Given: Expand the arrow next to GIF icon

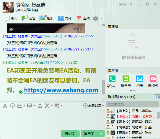Looking at the screenshot, I should tap(24, 106).
